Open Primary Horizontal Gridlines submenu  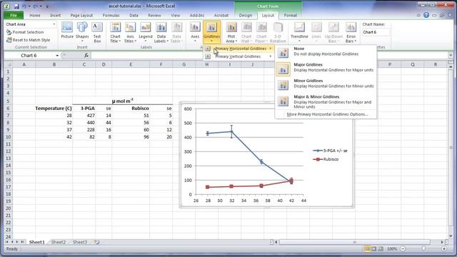[238, 49]
